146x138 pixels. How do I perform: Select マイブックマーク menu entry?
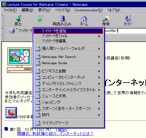point(68,123)
